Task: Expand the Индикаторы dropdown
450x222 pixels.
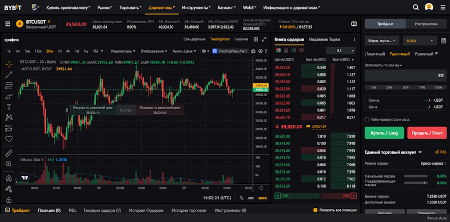Action: click(123, 51)
